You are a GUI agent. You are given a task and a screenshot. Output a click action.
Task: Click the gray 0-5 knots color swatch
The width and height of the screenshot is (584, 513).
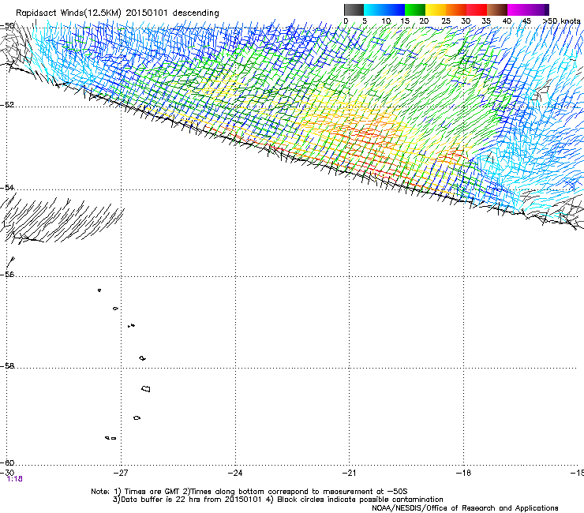click(354, 9)
